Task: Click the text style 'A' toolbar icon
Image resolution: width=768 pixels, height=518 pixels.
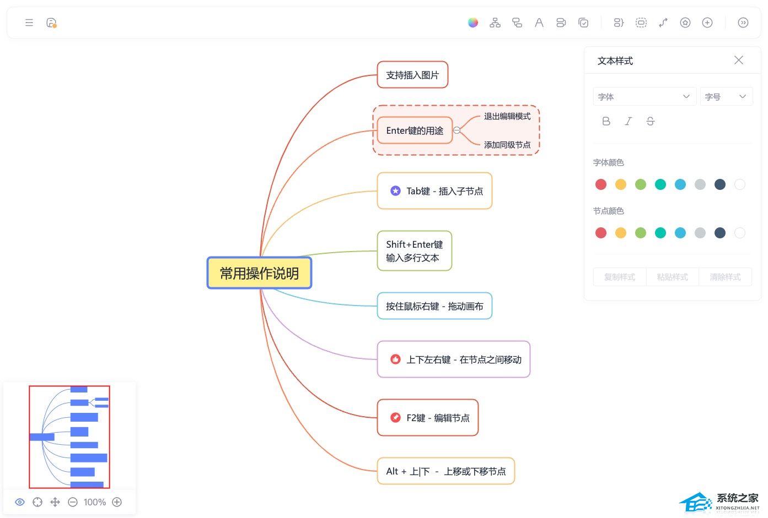Action: click(x=539, y=23)
